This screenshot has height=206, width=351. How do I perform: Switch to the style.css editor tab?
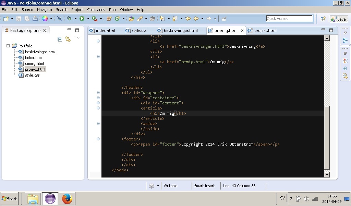click(139, 31)
